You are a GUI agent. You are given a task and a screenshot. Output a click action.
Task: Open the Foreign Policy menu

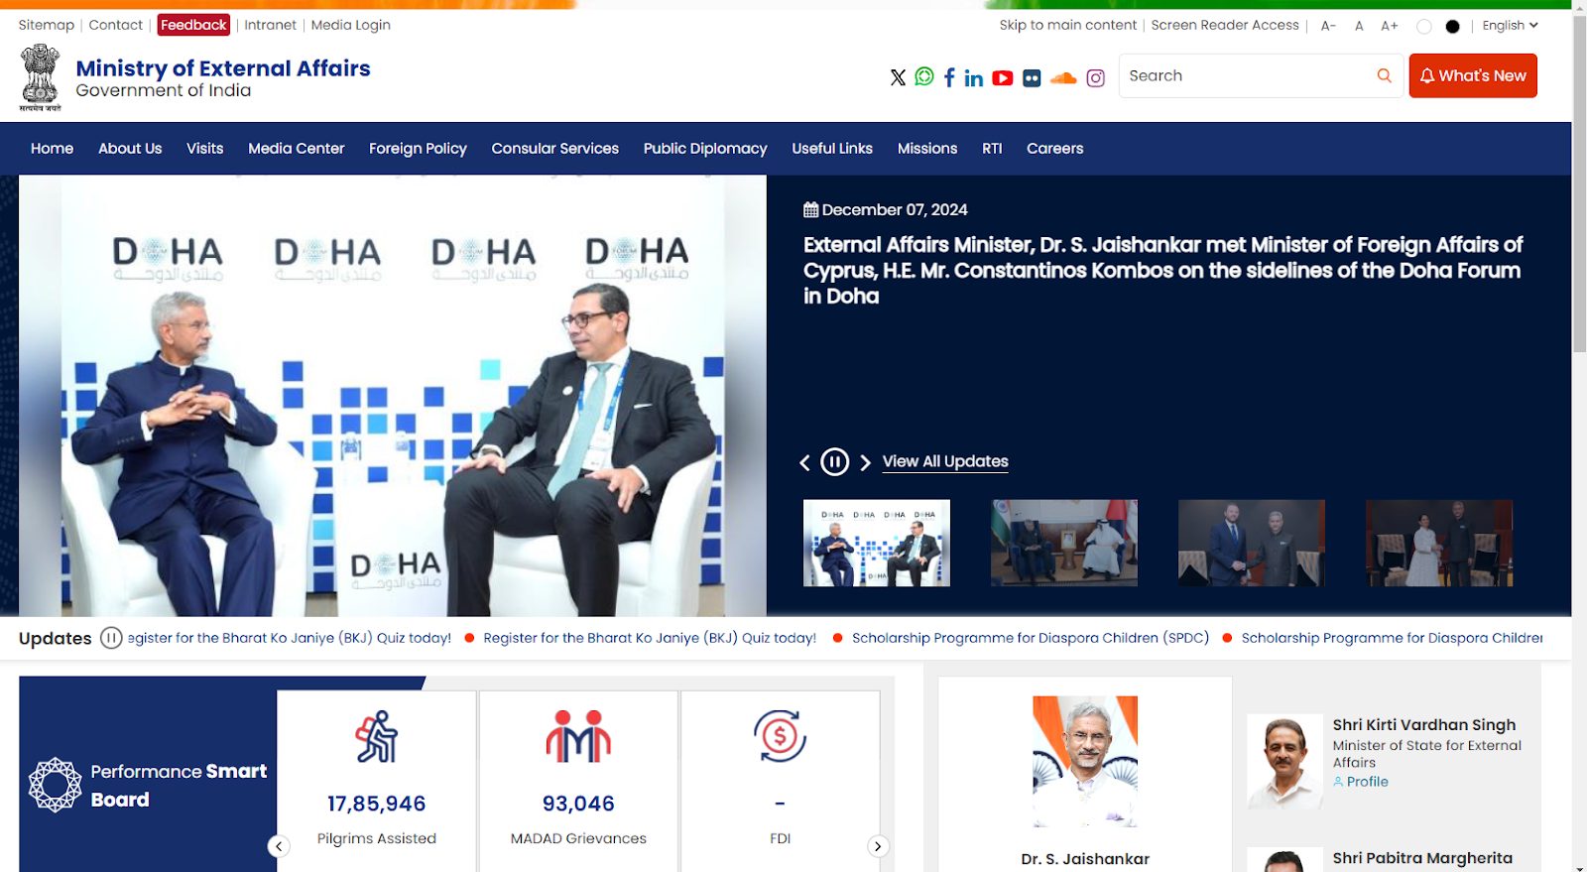click(418, 149)
